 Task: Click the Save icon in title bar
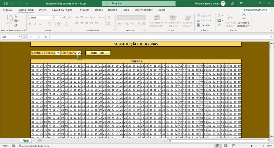tap(6, 3)
